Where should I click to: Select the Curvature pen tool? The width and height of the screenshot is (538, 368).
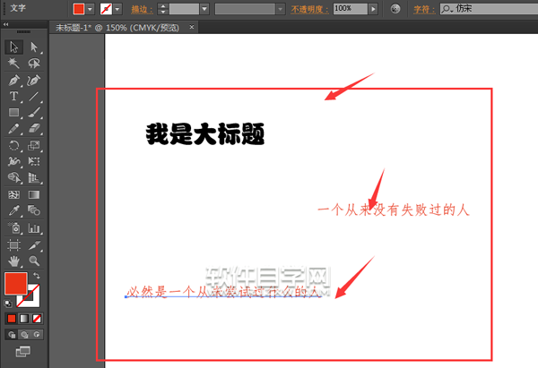[x=34, y=81]
